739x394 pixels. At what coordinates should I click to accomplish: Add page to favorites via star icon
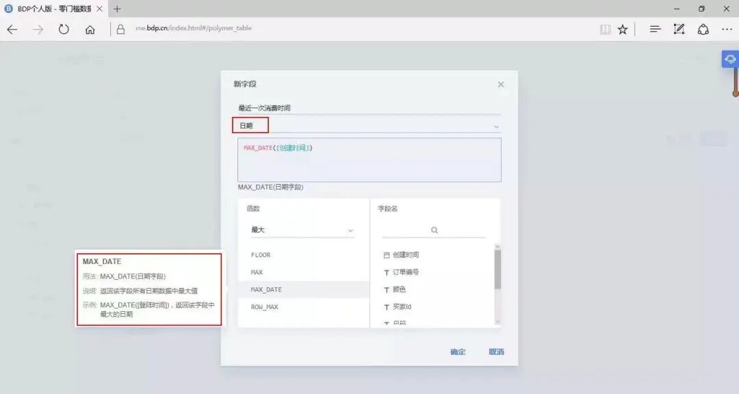(622, 29)
